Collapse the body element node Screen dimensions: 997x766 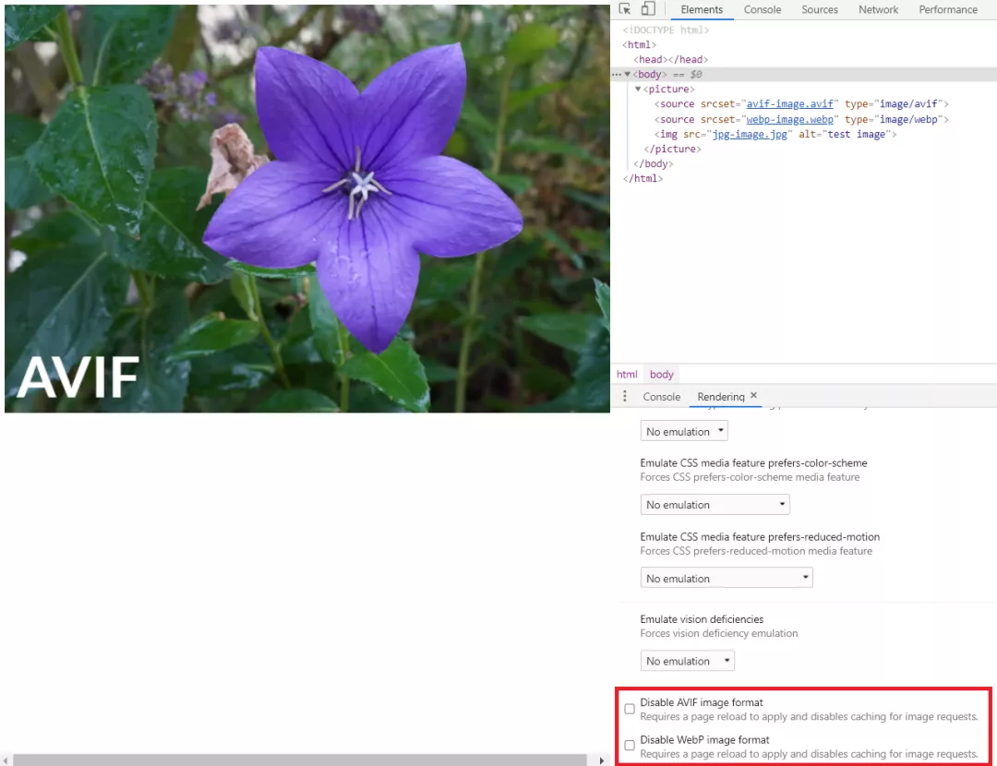[x=627, y=74]
